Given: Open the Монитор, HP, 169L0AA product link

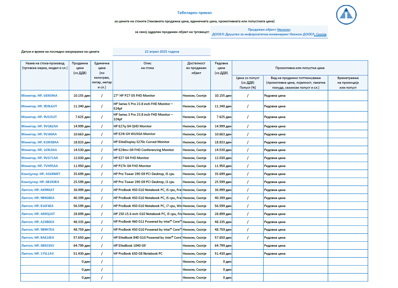Looking at the screenshot, I should 39,150.
